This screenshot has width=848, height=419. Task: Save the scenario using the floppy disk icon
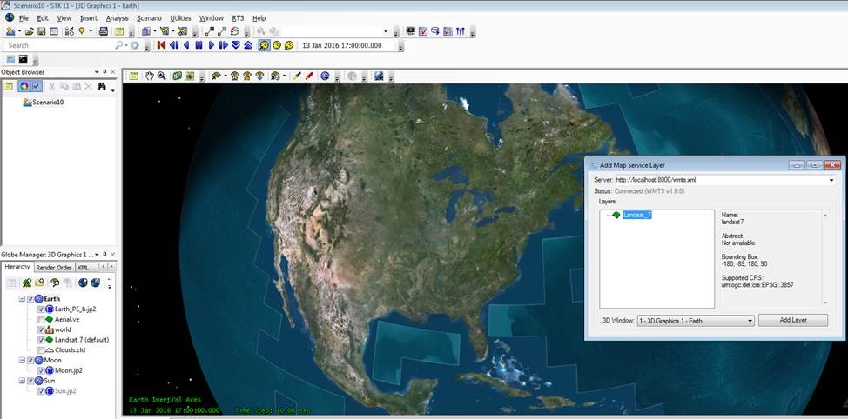tap(41, 32)
